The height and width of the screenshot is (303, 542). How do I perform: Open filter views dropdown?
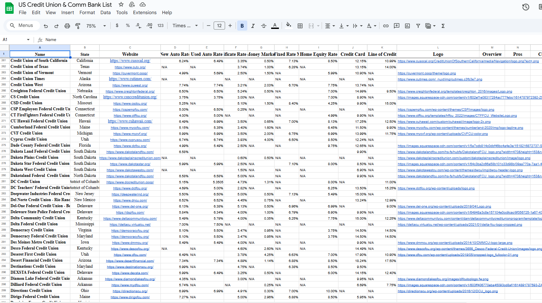[x=430, y=26]
